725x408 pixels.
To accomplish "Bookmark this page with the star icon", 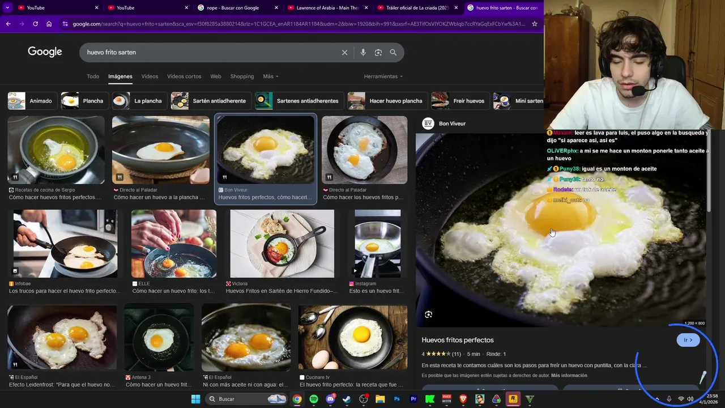I will coord(534,24).
